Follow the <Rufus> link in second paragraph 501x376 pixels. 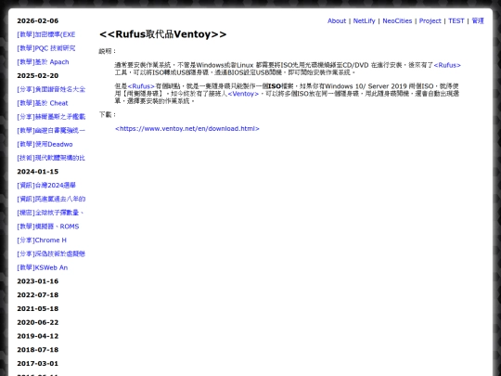141,86
